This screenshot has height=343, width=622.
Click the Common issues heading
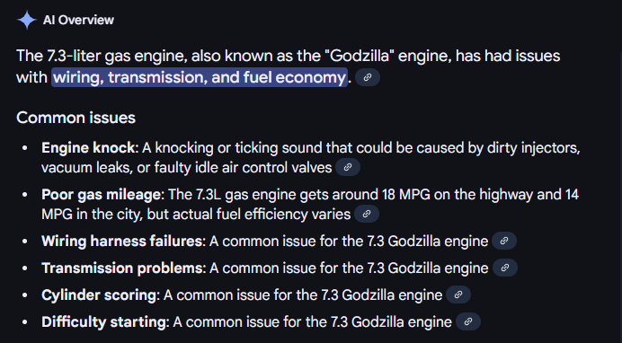pos(76,118)
